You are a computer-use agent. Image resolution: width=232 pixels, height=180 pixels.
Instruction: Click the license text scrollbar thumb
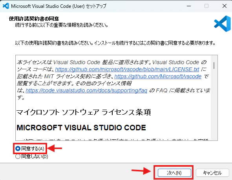pyautogui.click(x=214, y=65)
